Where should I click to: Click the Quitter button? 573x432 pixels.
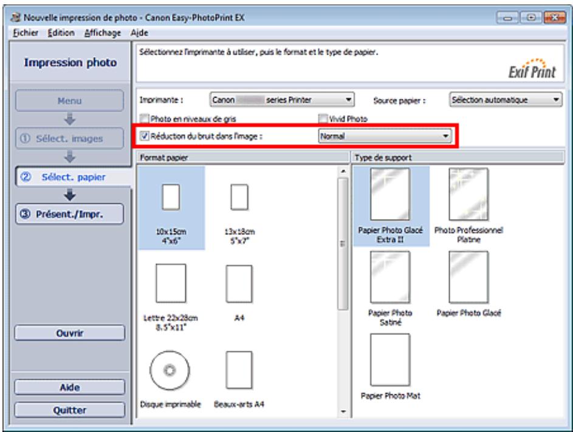(x=69, y=410)
